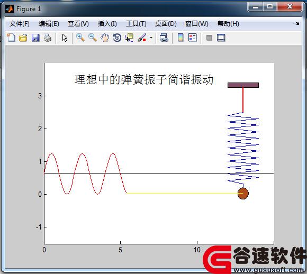
Task: Maximize the Figure 1 window
Action: [x=270, y=7]
